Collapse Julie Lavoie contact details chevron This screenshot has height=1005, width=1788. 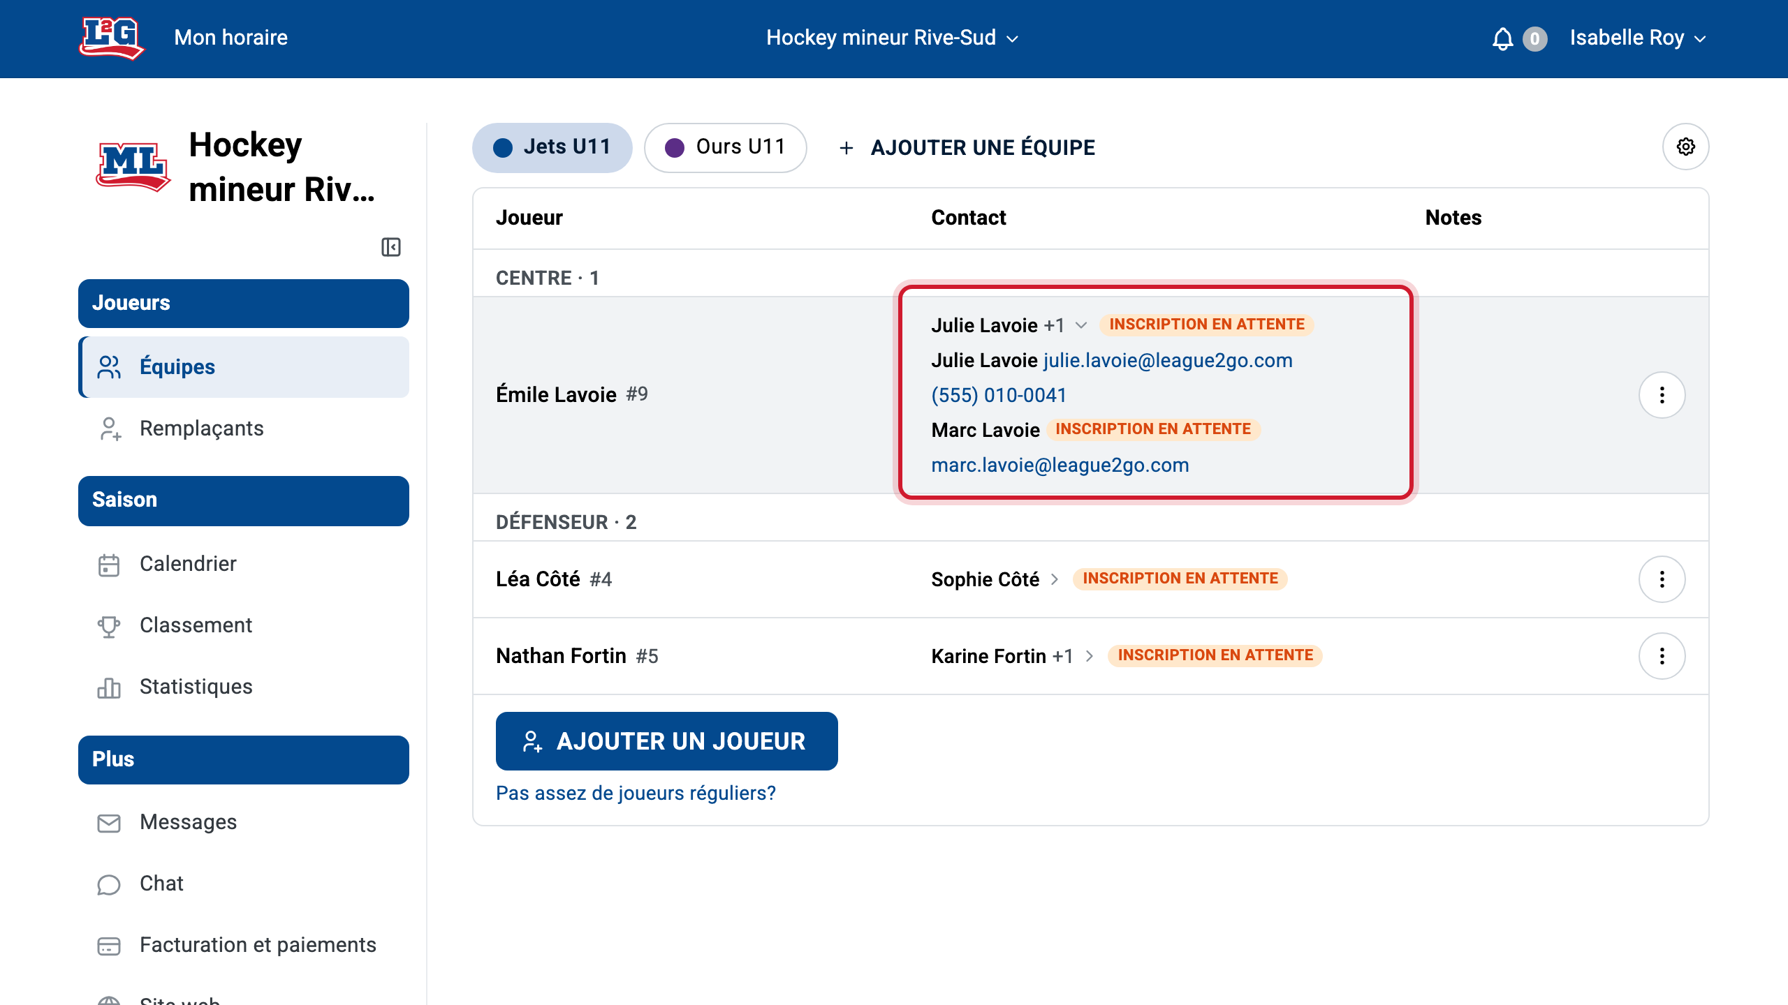pos(1081,325)
